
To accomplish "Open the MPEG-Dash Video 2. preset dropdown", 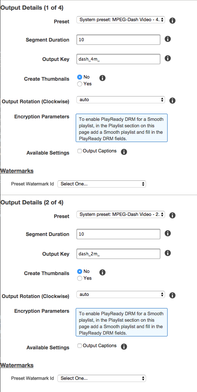I will (x=121, y=214).
